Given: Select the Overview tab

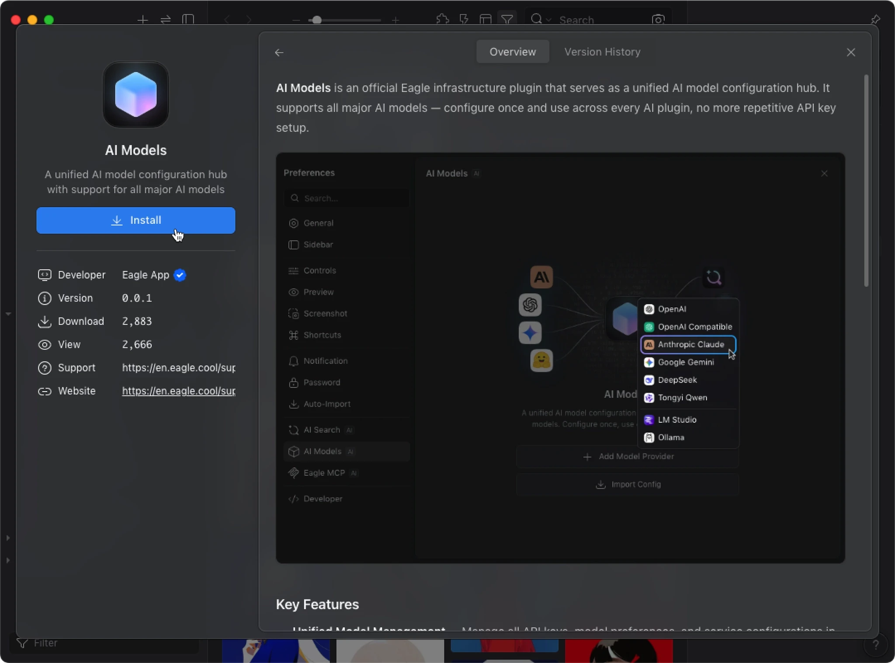Looking at the screenshot, I should point(512,52).
